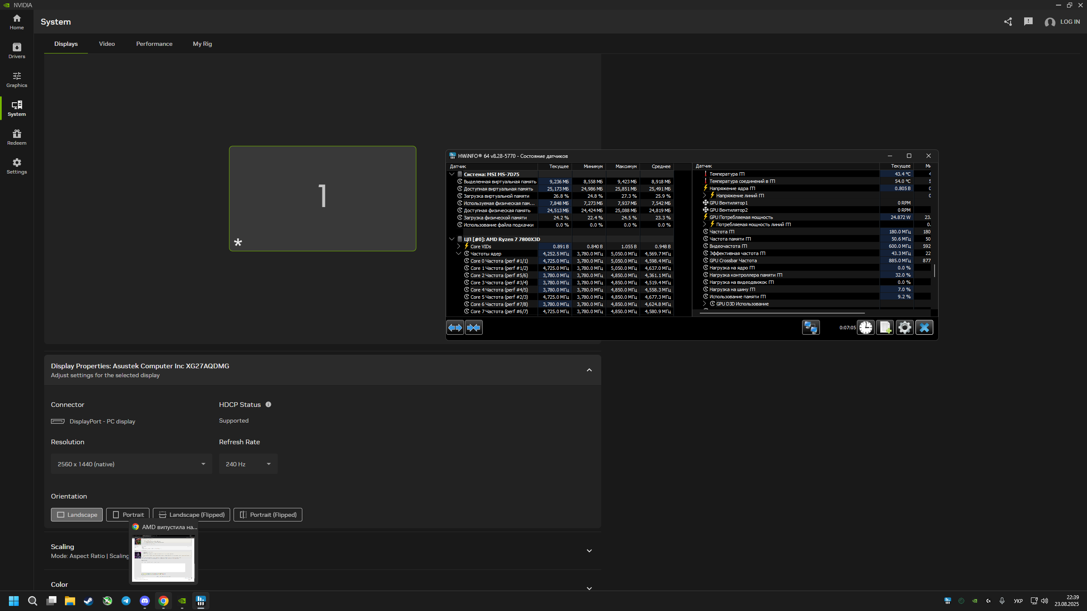Collapse the Частоты ядер row in HWiNFO
Viewport: 1087px width, 611px height.
(459, 253)
